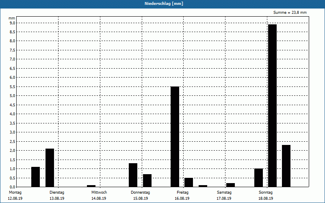
Task: Click the '3,5' axis value
Action: pyautogui.click(x=13, y=123)
